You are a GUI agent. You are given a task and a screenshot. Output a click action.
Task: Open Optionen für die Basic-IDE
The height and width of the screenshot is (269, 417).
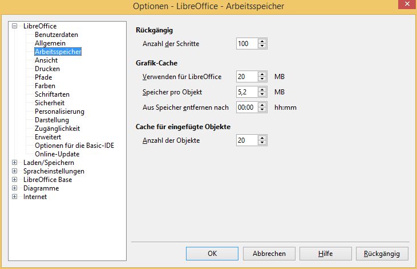pyautogui.click(x=75, y=146)
